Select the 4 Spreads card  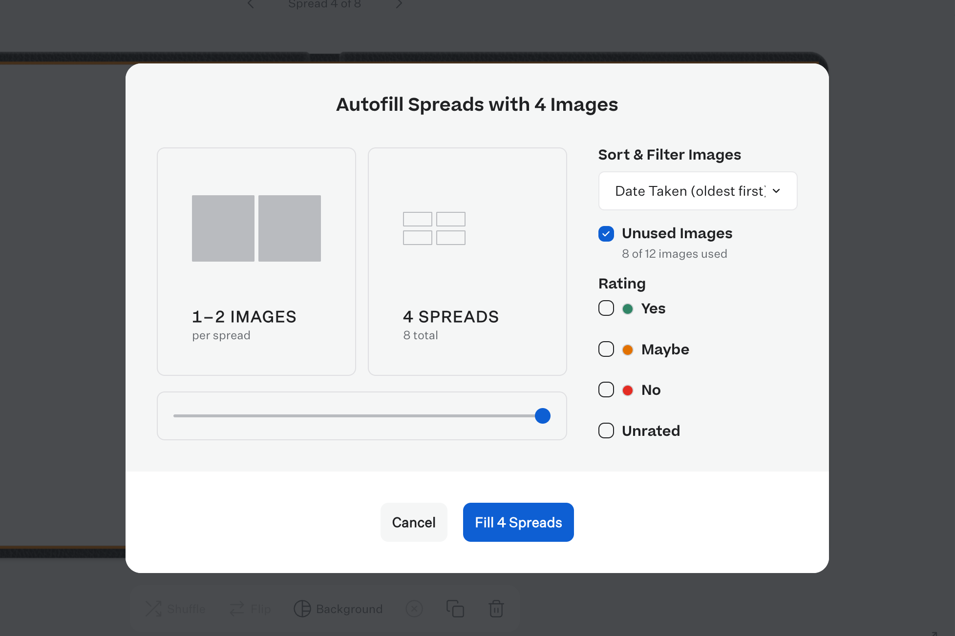coord(467,262)
